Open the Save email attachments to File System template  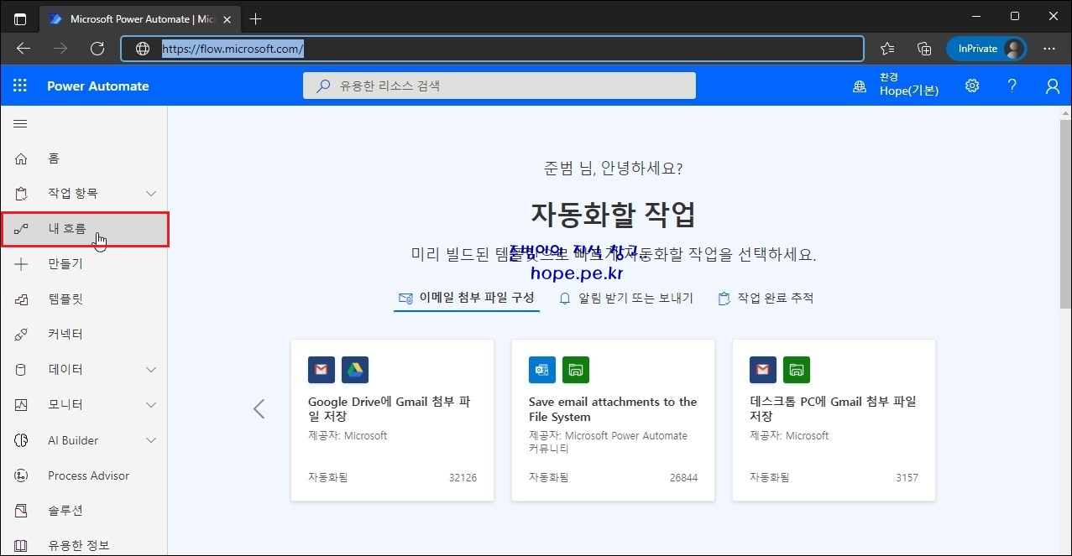[613, 420]
